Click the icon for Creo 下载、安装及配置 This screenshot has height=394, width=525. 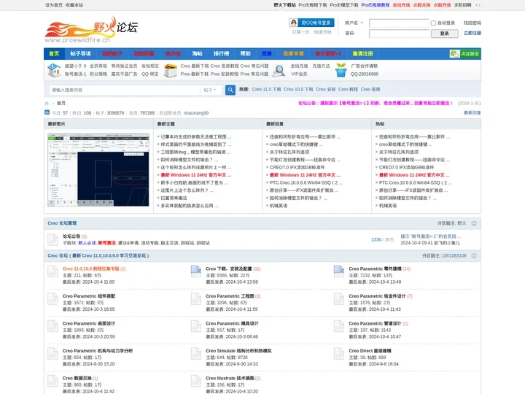(x=196, y=271)
